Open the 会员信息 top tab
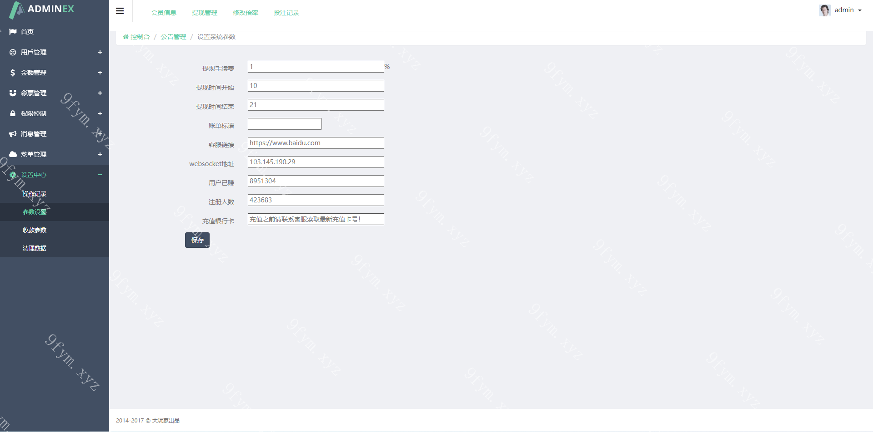The image size is (873, 432). [164, 13]
